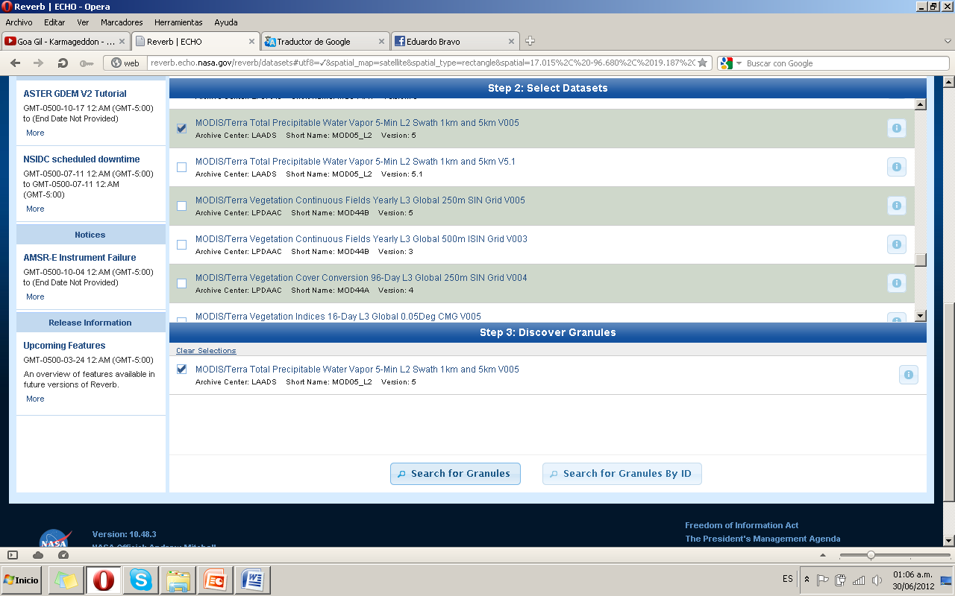
Task: Open info for MOD05_L2 V005 dataset in Step 2
Action: pyautogui.click(x=897, y=128)
